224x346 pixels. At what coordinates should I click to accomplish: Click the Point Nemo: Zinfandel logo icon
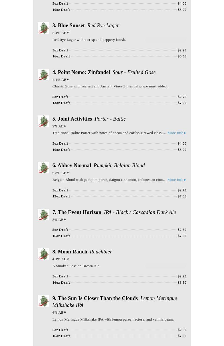pos(43,75)
